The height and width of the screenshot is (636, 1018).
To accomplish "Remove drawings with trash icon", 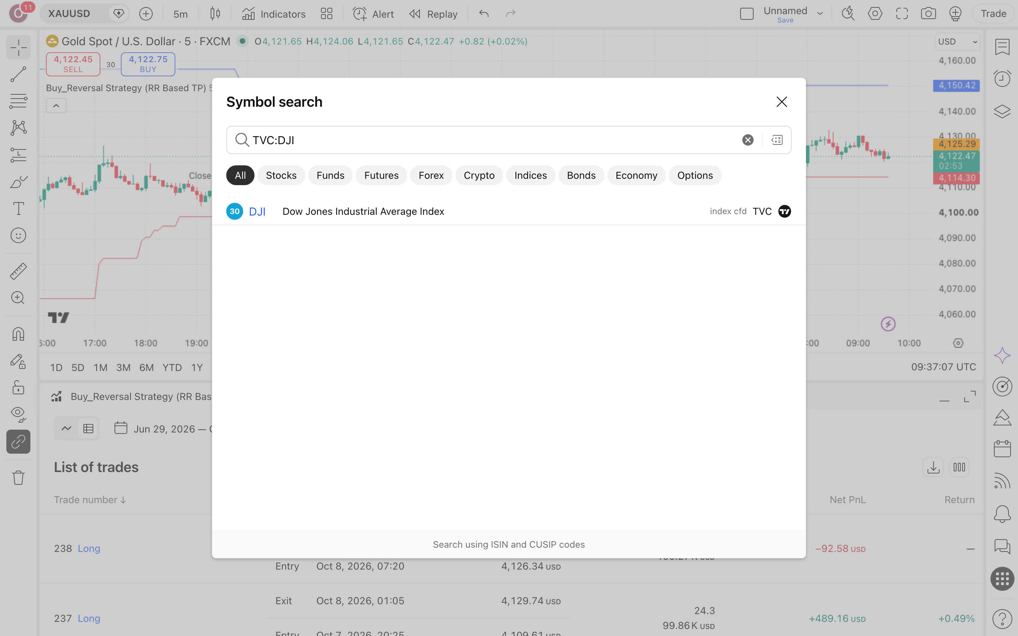I will pyautogui.click(x=18, y=477).
